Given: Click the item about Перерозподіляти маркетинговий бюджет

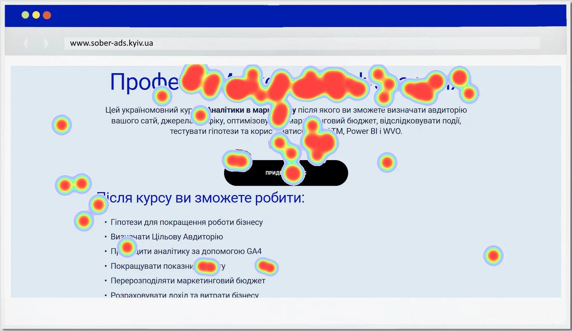Looking at the screenshot, I should pyautogui.click(x=188, y=280).
